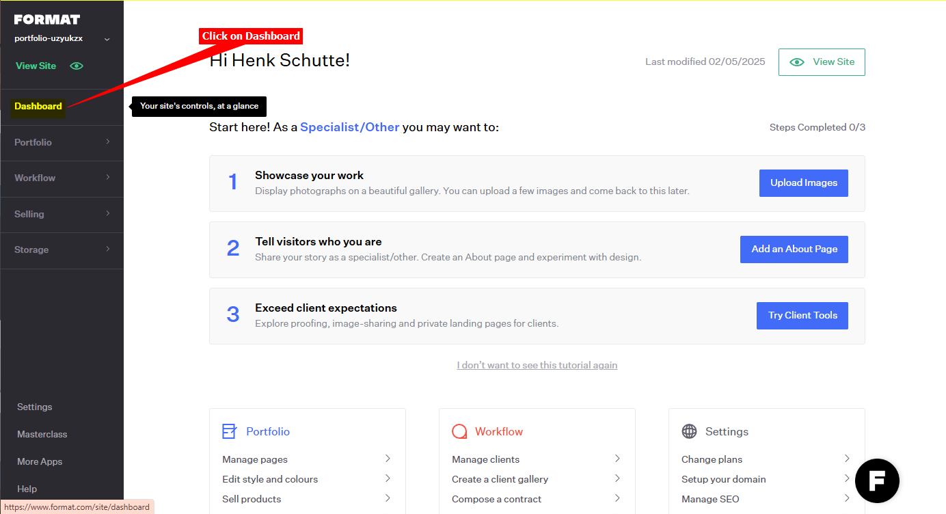This screenshot has width=946, height=514.
Task: Open the Settings card heading
Action: pyautogui.click(x=727, y=431)
